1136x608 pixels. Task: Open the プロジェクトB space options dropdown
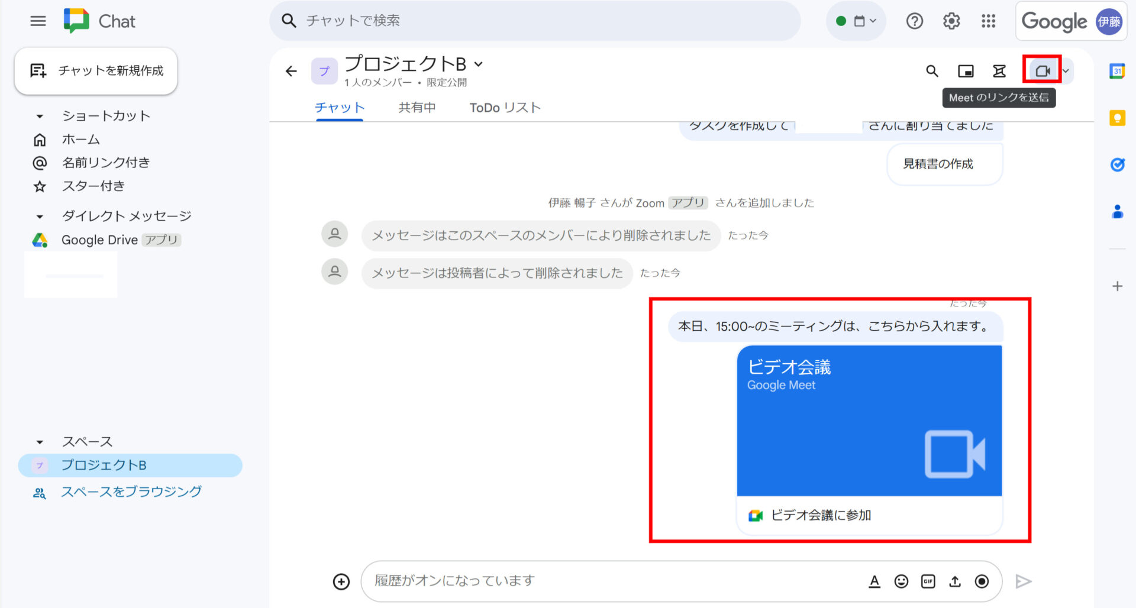[479, 64]
